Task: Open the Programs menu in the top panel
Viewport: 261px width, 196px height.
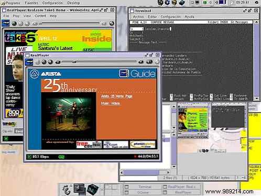Action: click(x=13, y=3)
